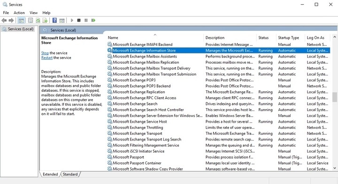Toggle the Show/Hide Action Pane icon
Viewport: 338px width, 184px height.
click(x=62, y=21)
